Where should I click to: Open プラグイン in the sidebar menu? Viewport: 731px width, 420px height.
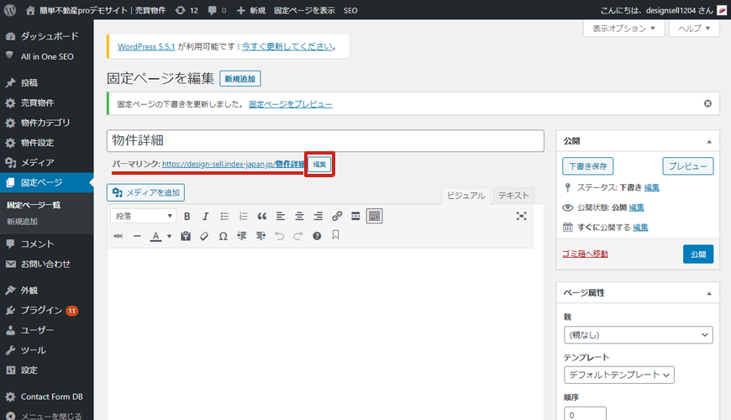coord(41,310)
